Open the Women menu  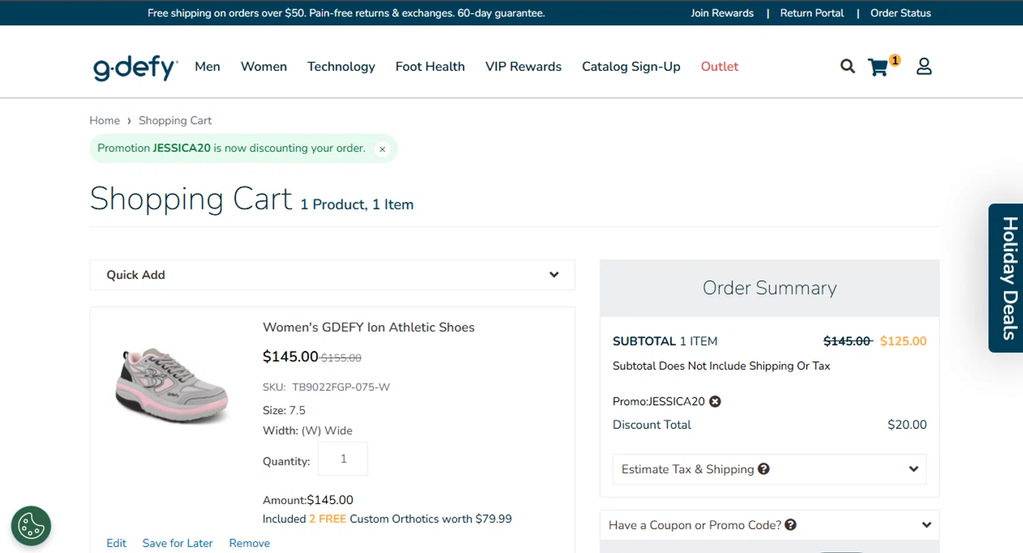(x=264, y=66)
